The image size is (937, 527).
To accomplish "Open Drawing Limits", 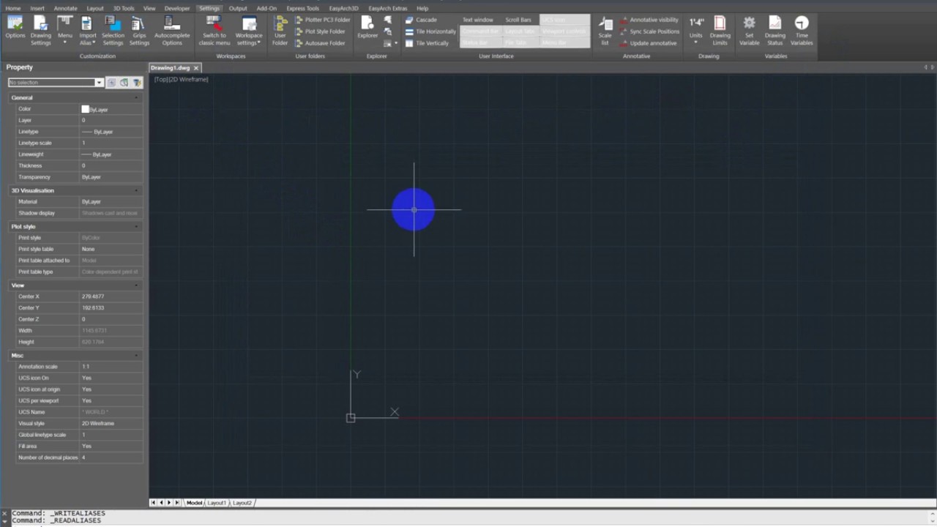I will 720,31.
